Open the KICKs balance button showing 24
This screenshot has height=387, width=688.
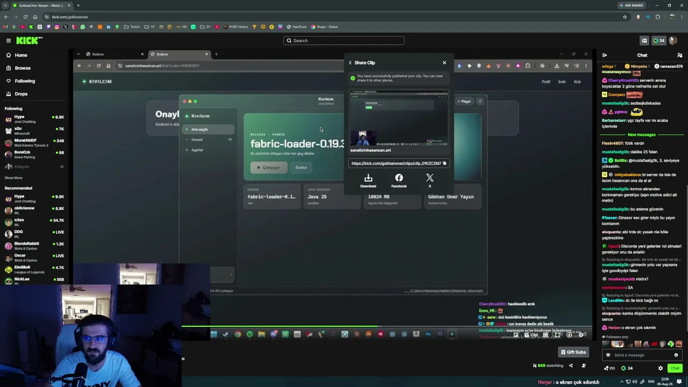658,40
